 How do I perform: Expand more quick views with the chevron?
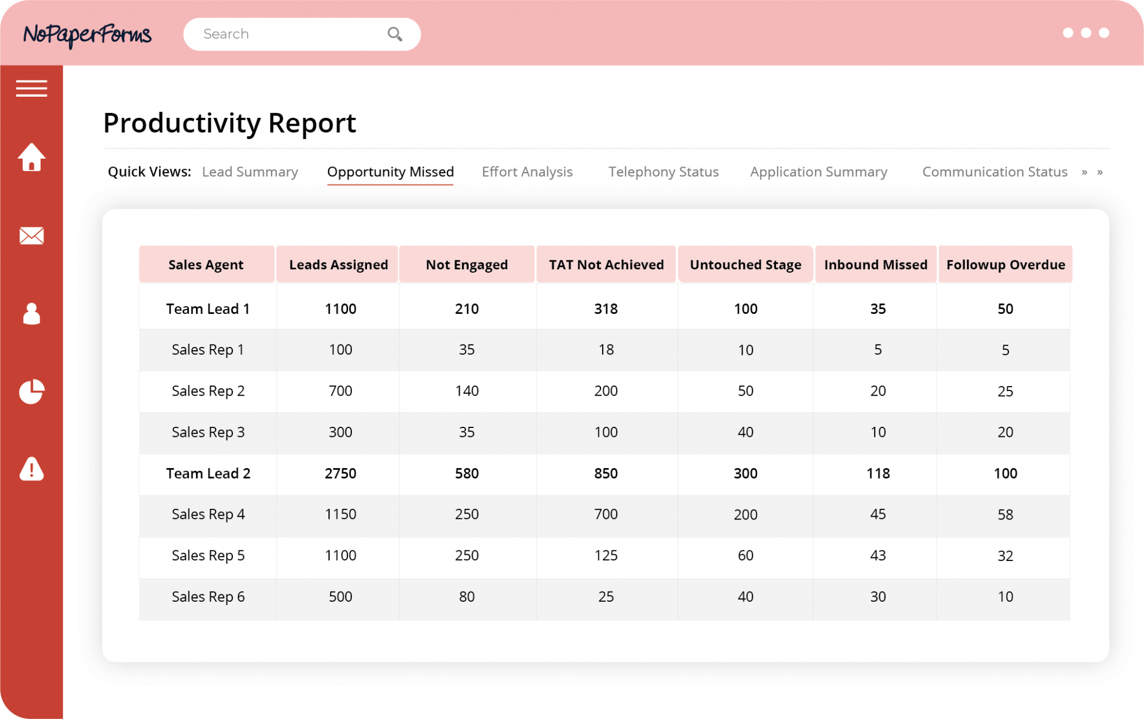[1084, 172]
